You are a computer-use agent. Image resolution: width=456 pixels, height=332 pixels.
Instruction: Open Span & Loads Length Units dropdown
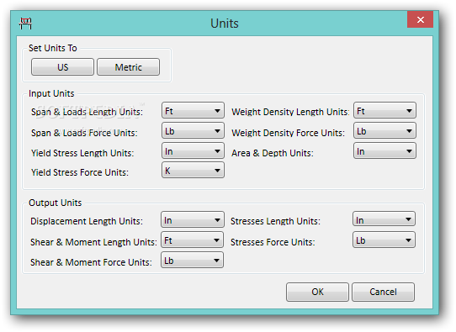193,110
